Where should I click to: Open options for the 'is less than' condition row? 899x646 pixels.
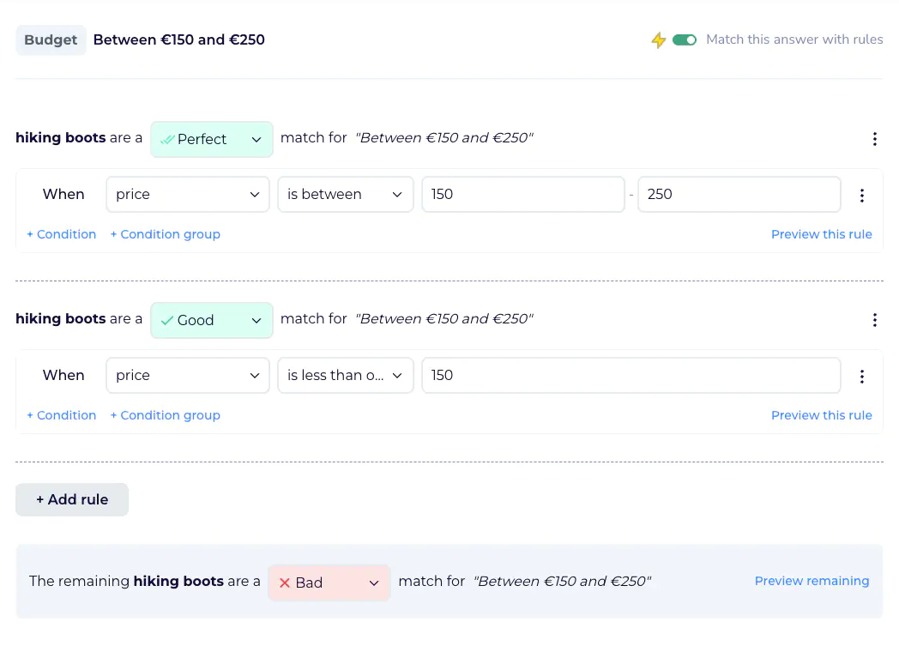point(861,376)
